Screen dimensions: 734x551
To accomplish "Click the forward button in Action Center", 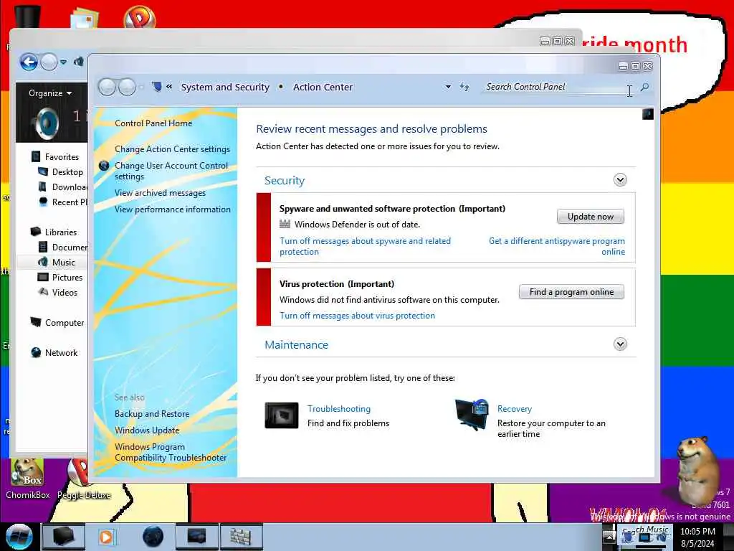I will tap(127, 87).
